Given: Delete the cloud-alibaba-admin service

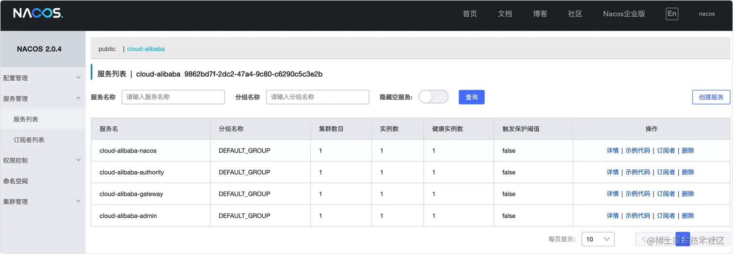Looking at the screenshot, I should [688, 216].
